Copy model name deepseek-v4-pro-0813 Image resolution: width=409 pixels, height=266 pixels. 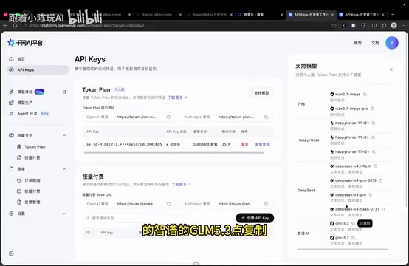381,180
